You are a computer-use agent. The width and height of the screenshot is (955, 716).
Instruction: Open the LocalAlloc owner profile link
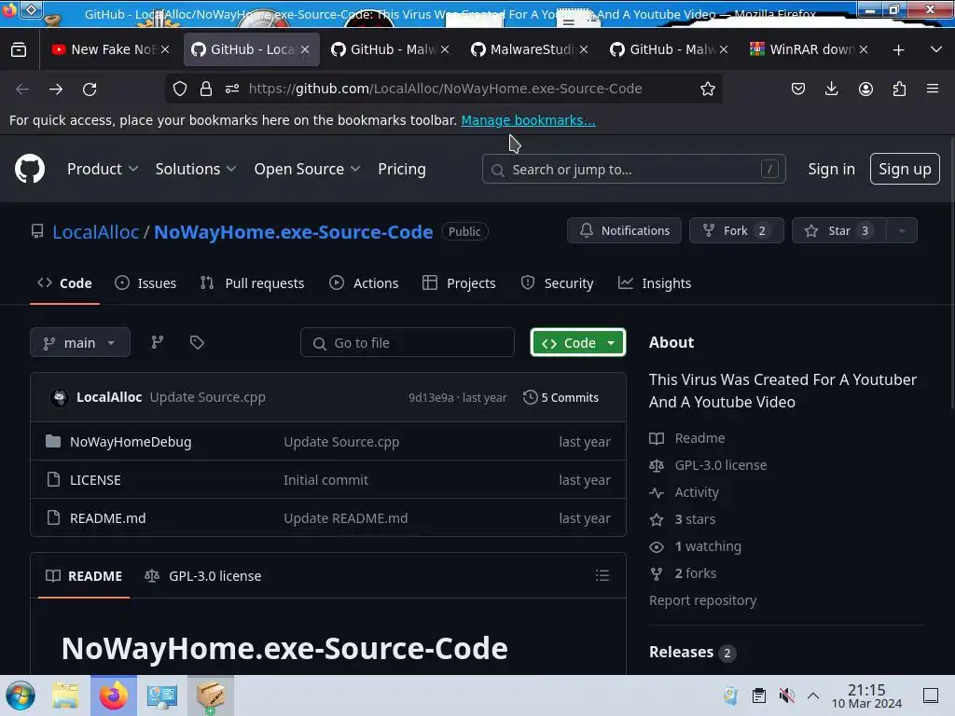96,232
